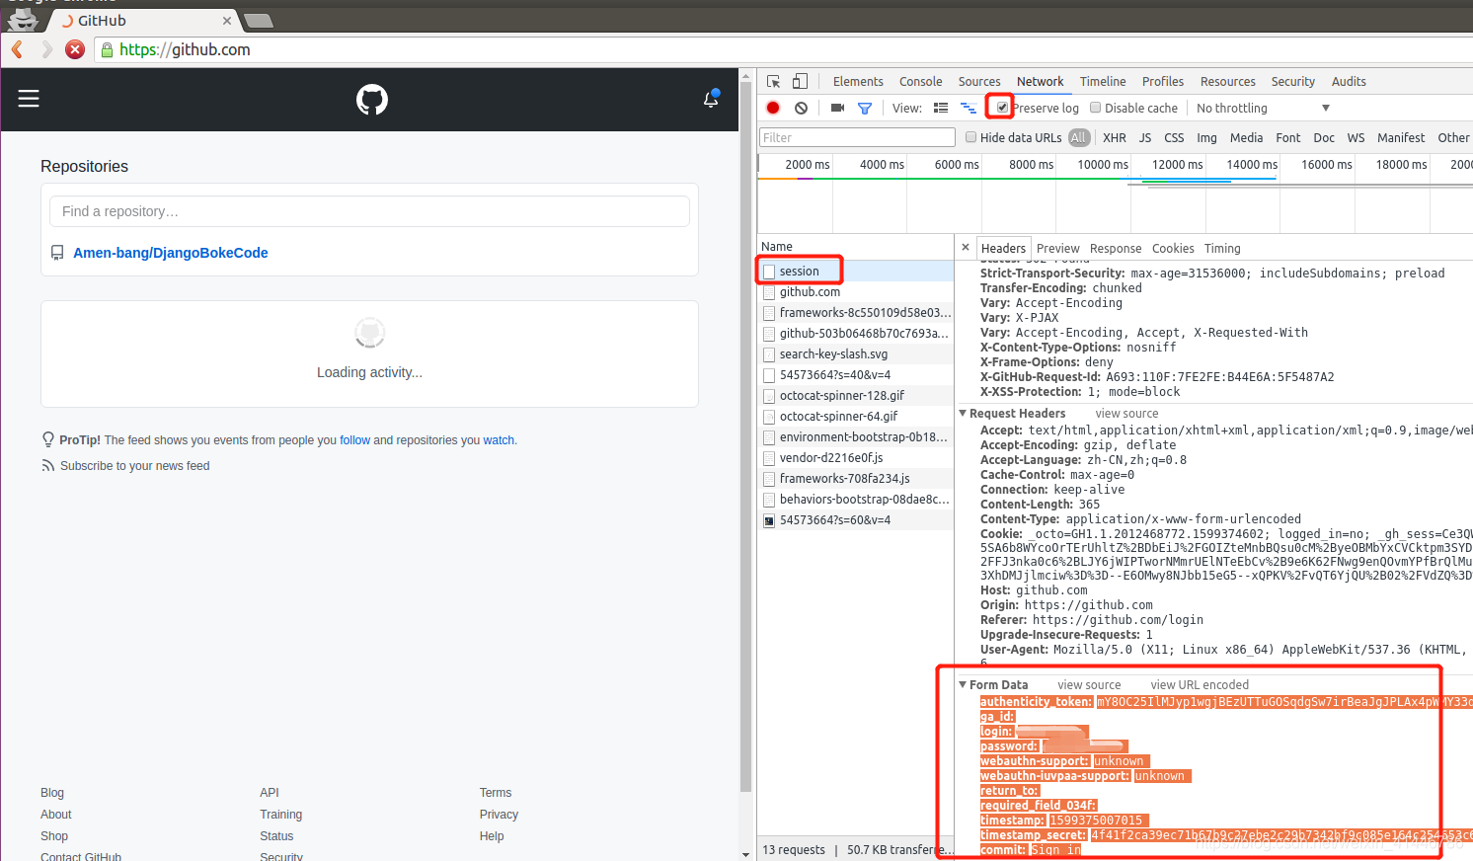Filter requests by WS type
Screen dimensions: 1473x861
tap(1356, 137)
